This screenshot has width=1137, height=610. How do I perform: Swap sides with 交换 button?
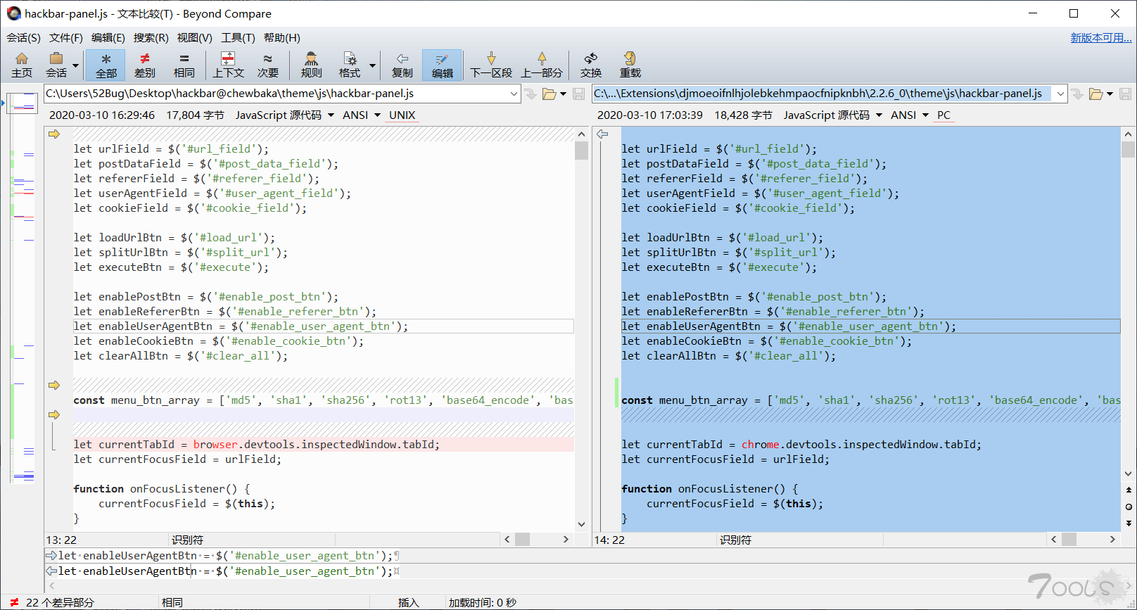coord(591,65)
